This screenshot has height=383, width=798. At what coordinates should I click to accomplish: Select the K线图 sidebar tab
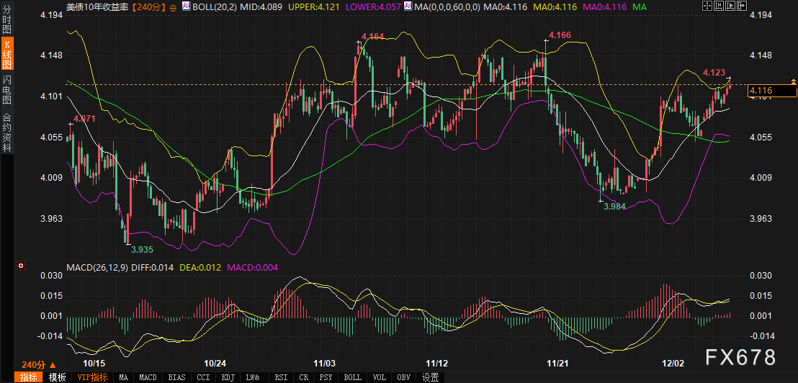(7, 55)
